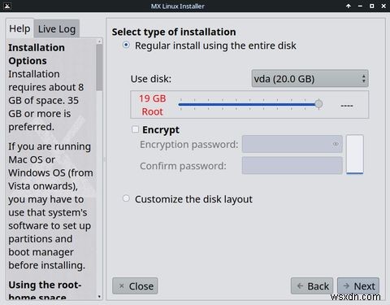390x305 pixels.
Task: Click the Confirm password field
Action: coord(292,165)
